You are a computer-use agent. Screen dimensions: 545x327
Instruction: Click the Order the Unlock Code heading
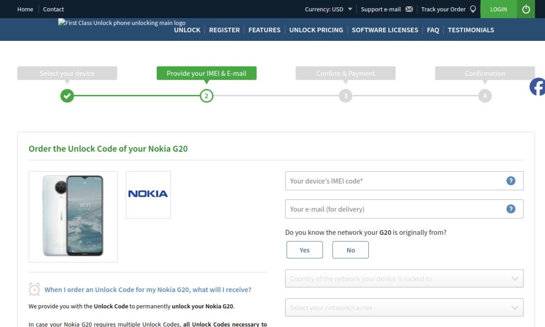108,149
